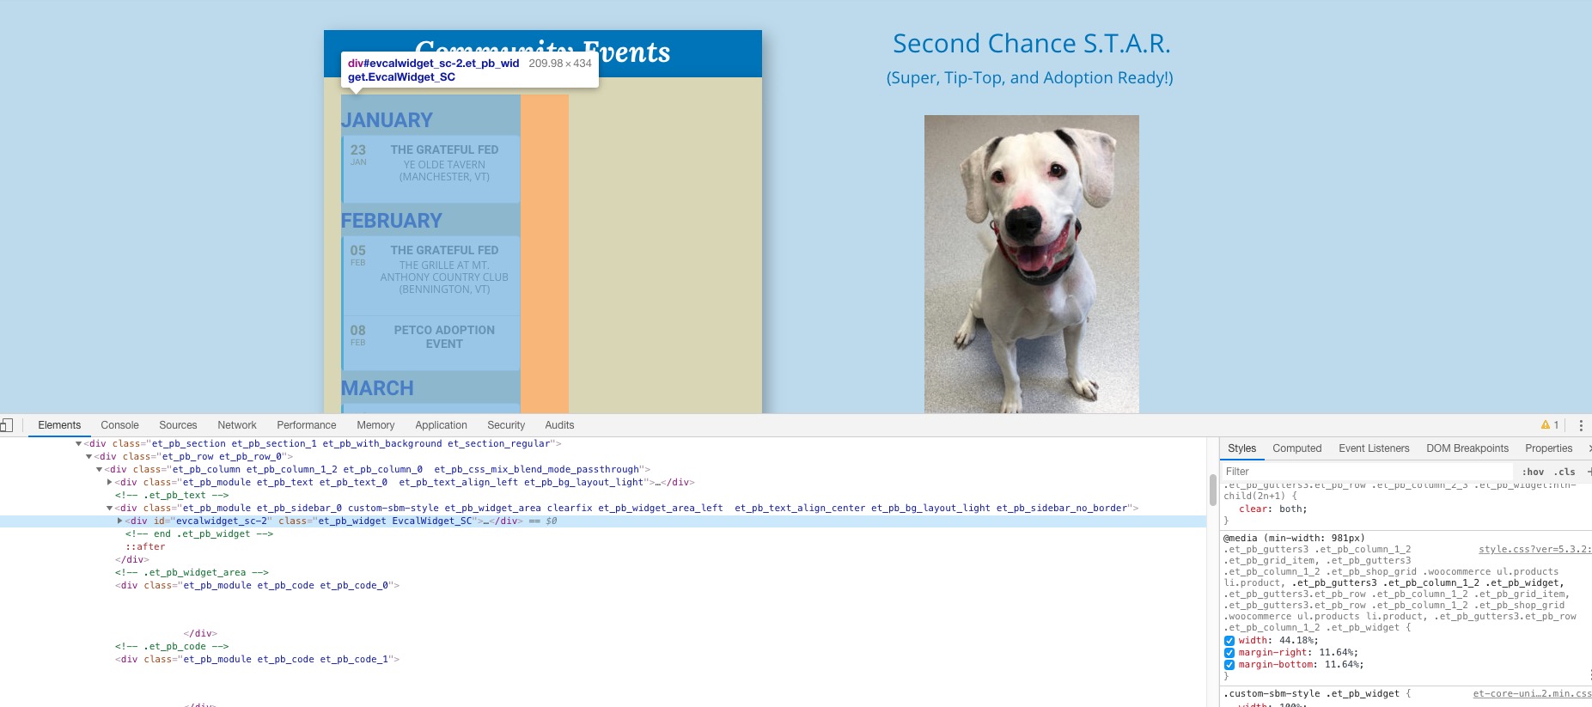The image size is (1592, 707).
Task: Click the white dog photo
Action: coord(1031,264)
